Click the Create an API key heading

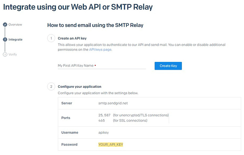pos(72,38)
